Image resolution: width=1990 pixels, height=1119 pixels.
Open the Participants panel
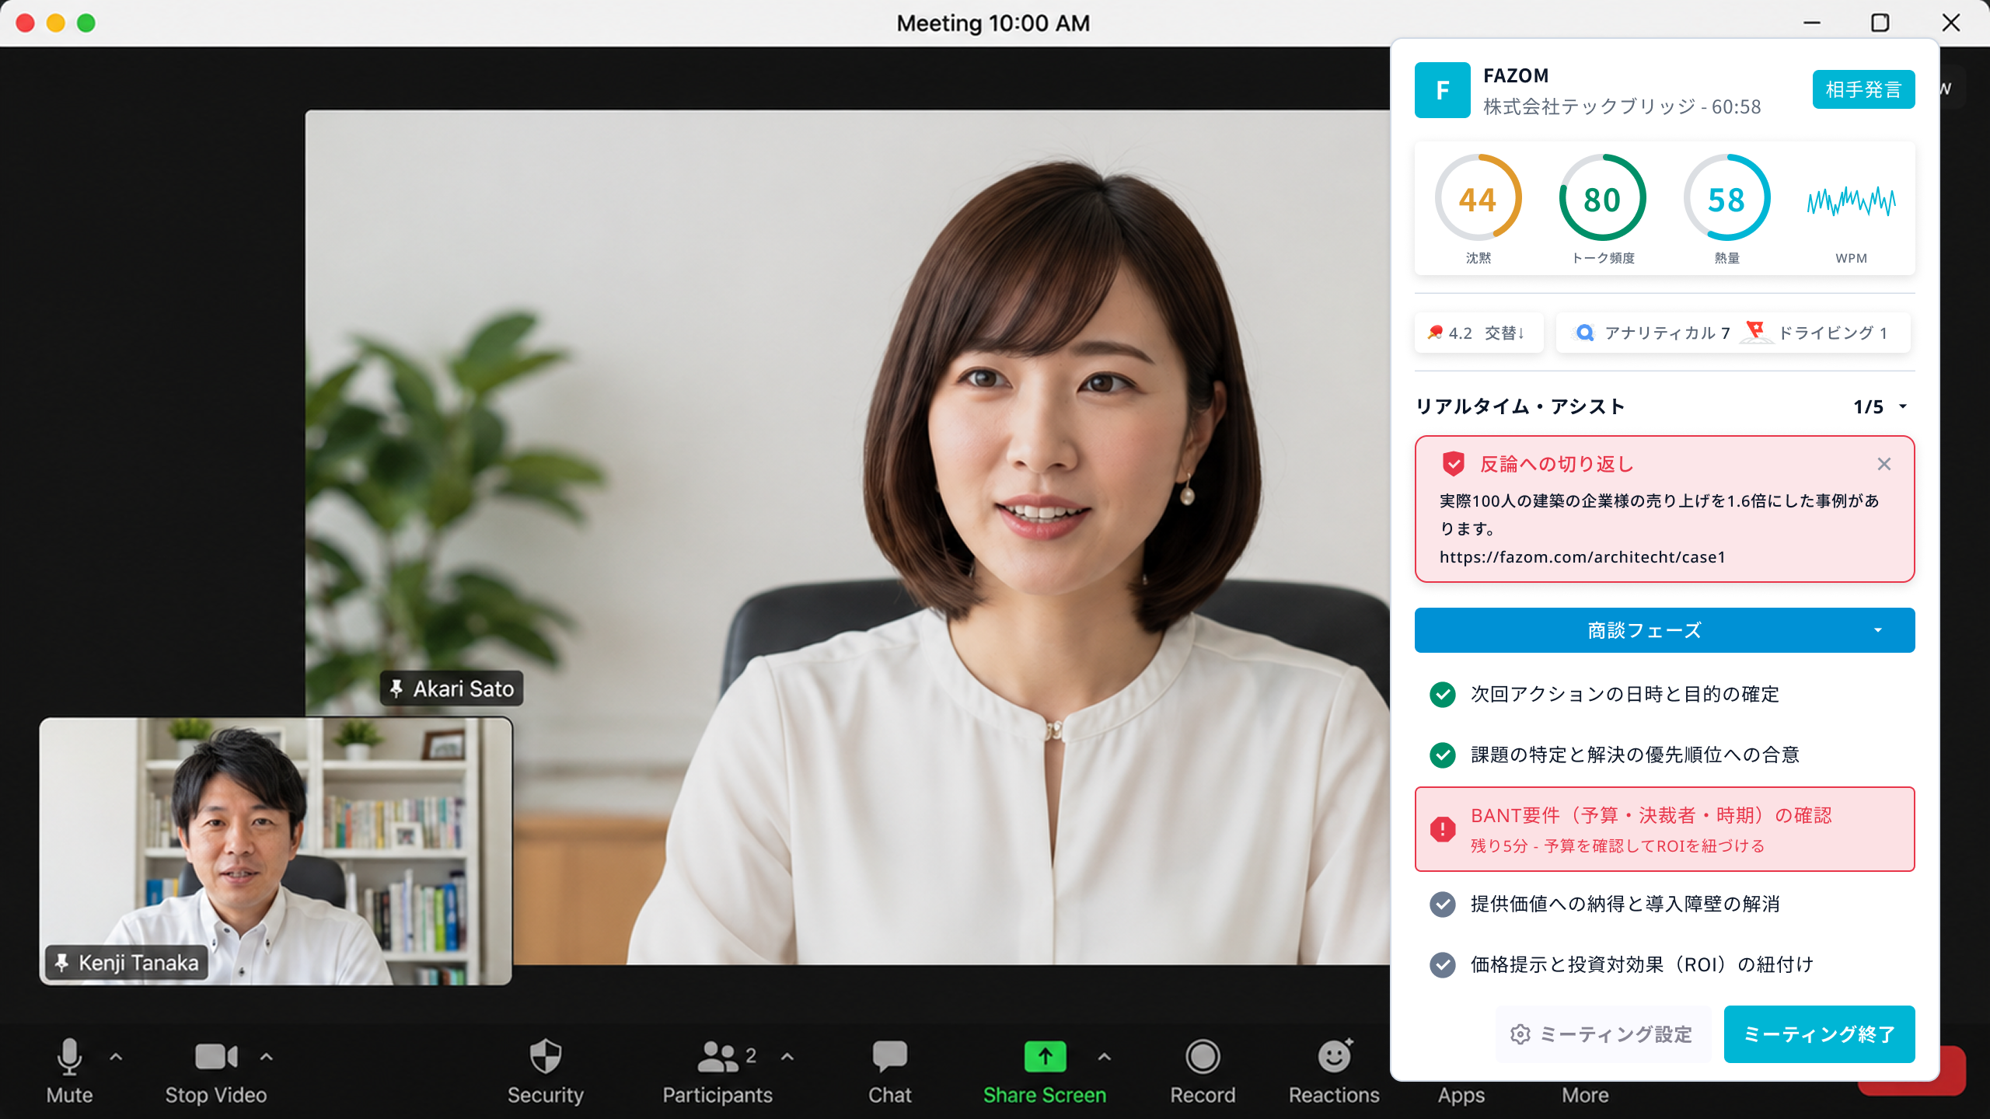[717, 1071]
